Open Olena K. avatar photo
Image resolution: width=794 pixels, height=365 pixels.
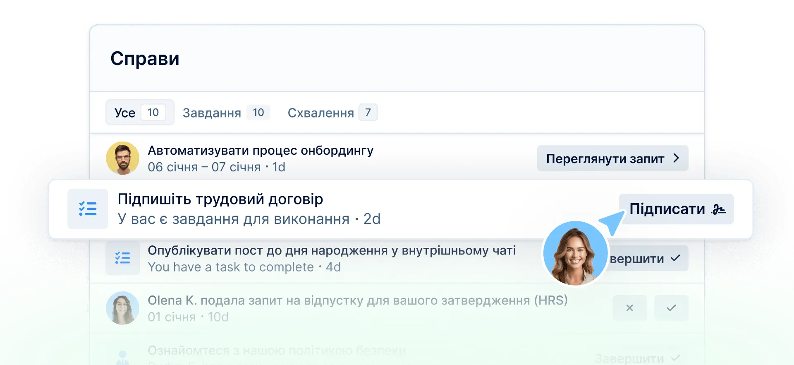tap(122, 308)
